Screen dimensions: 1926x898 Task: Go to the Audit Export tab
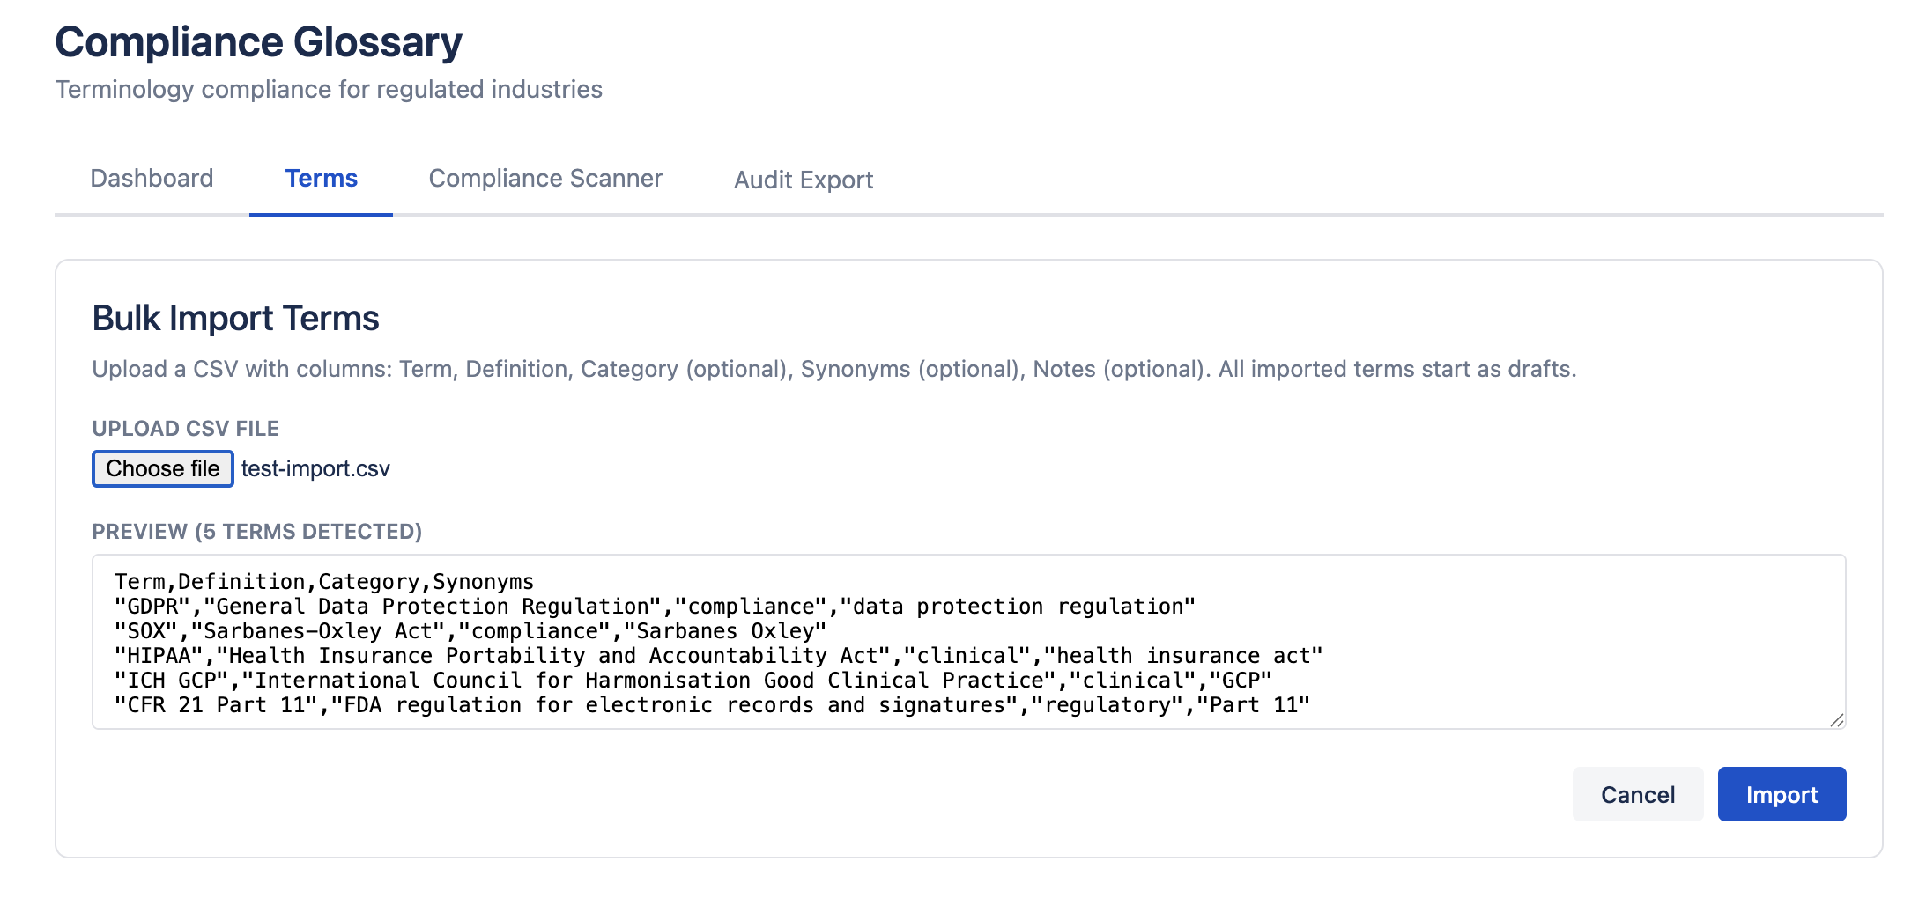(x=803, y=180)
